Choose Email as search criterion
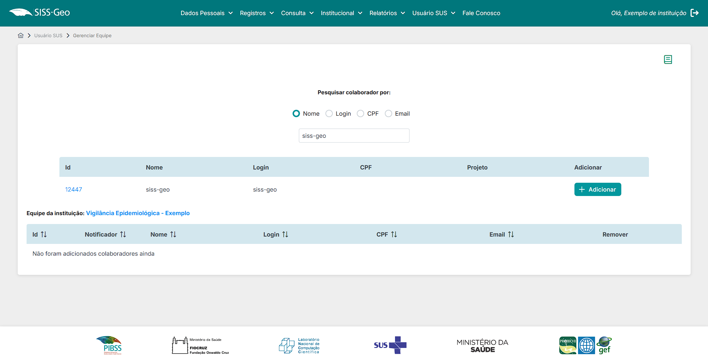708x364 pixels. pos(388,113)
